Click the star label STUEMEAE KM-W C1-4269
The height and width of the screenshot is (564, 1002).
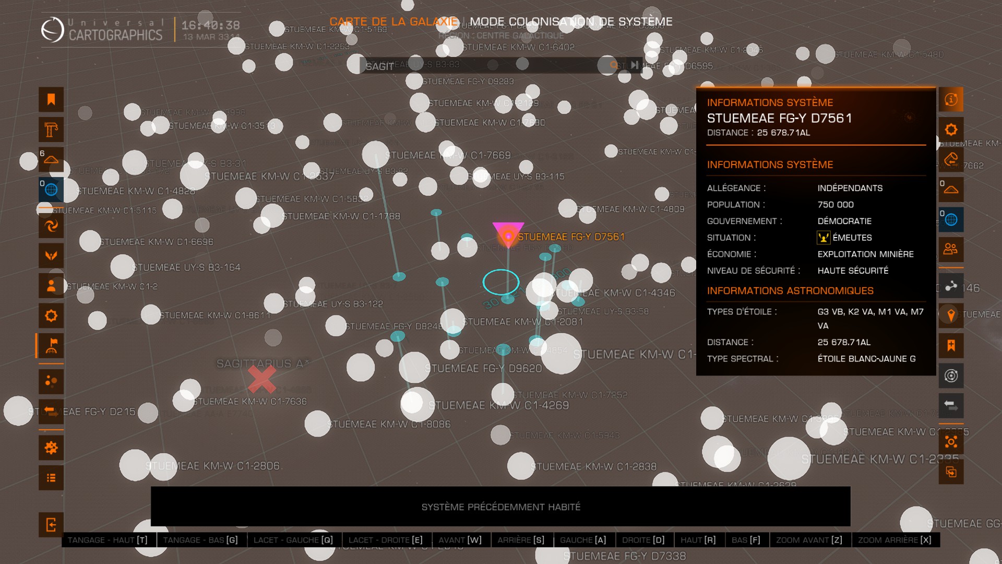coord(498,405)
